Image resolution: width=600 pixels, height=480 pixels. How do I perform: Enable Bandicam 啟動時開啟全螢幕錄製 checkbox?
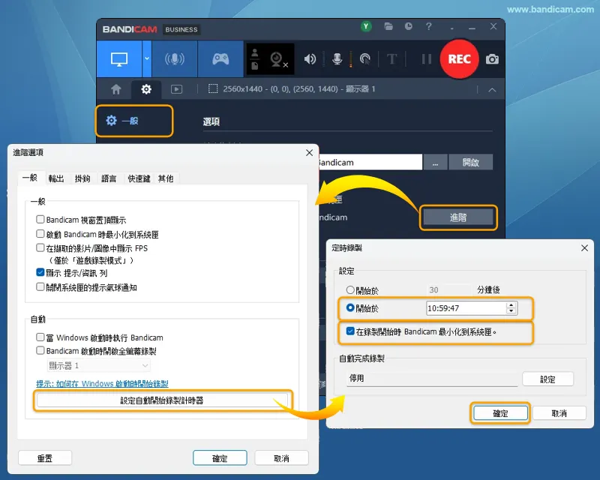tap(40, 350)
